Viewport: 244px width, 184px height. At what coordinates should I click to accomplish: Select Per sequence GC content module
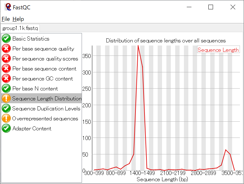(41, 78)
